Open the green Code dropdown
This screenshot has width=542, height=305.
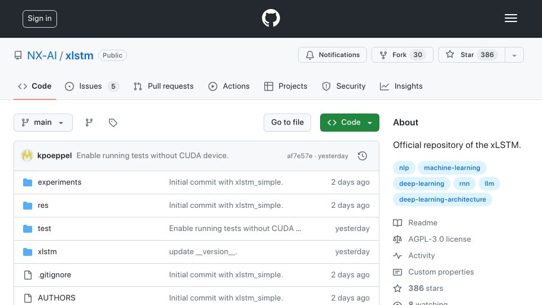tap(349, 123)
